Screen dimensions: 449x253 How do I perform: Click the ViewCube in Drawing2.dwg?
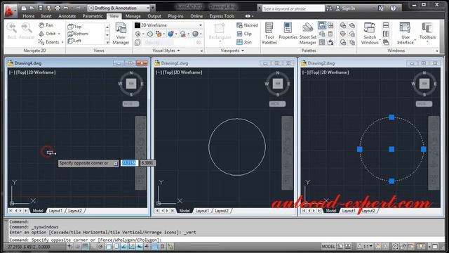click(x=424, y=84)
